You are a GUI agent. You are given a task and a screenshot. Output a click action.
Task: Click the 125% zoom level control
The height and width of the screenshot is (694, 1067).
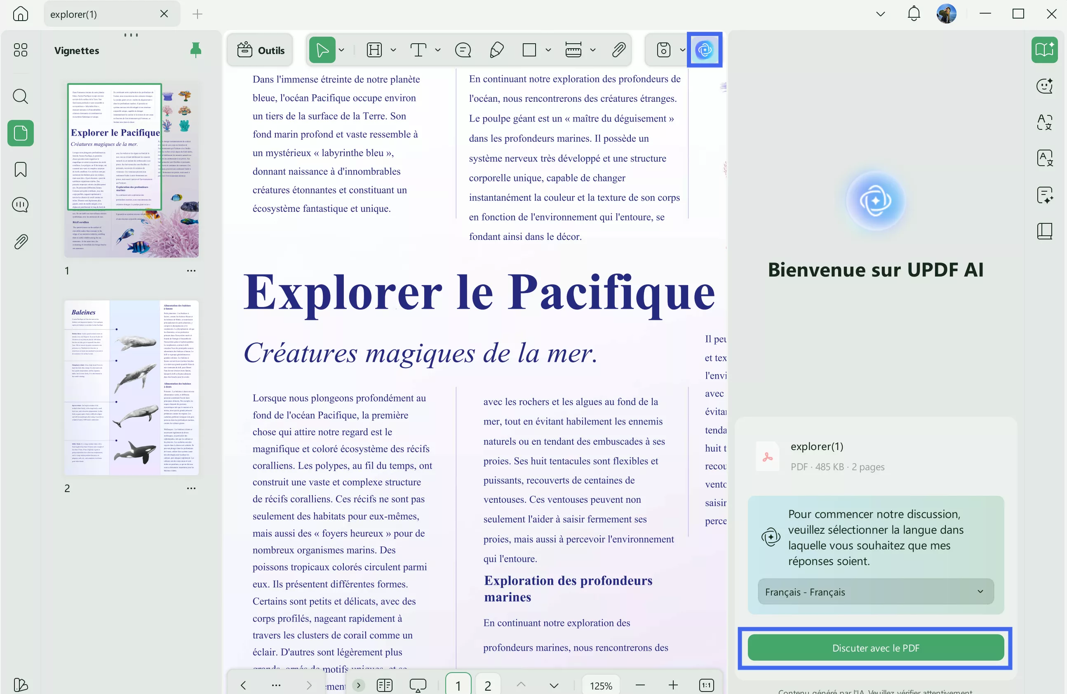click(x=601, y=685)
